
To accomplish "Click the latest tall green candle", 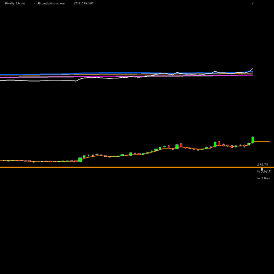I will [253, 140].
